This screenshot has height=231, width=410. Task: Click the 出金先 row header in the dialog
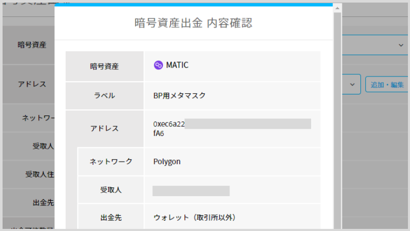coord(111,218)
